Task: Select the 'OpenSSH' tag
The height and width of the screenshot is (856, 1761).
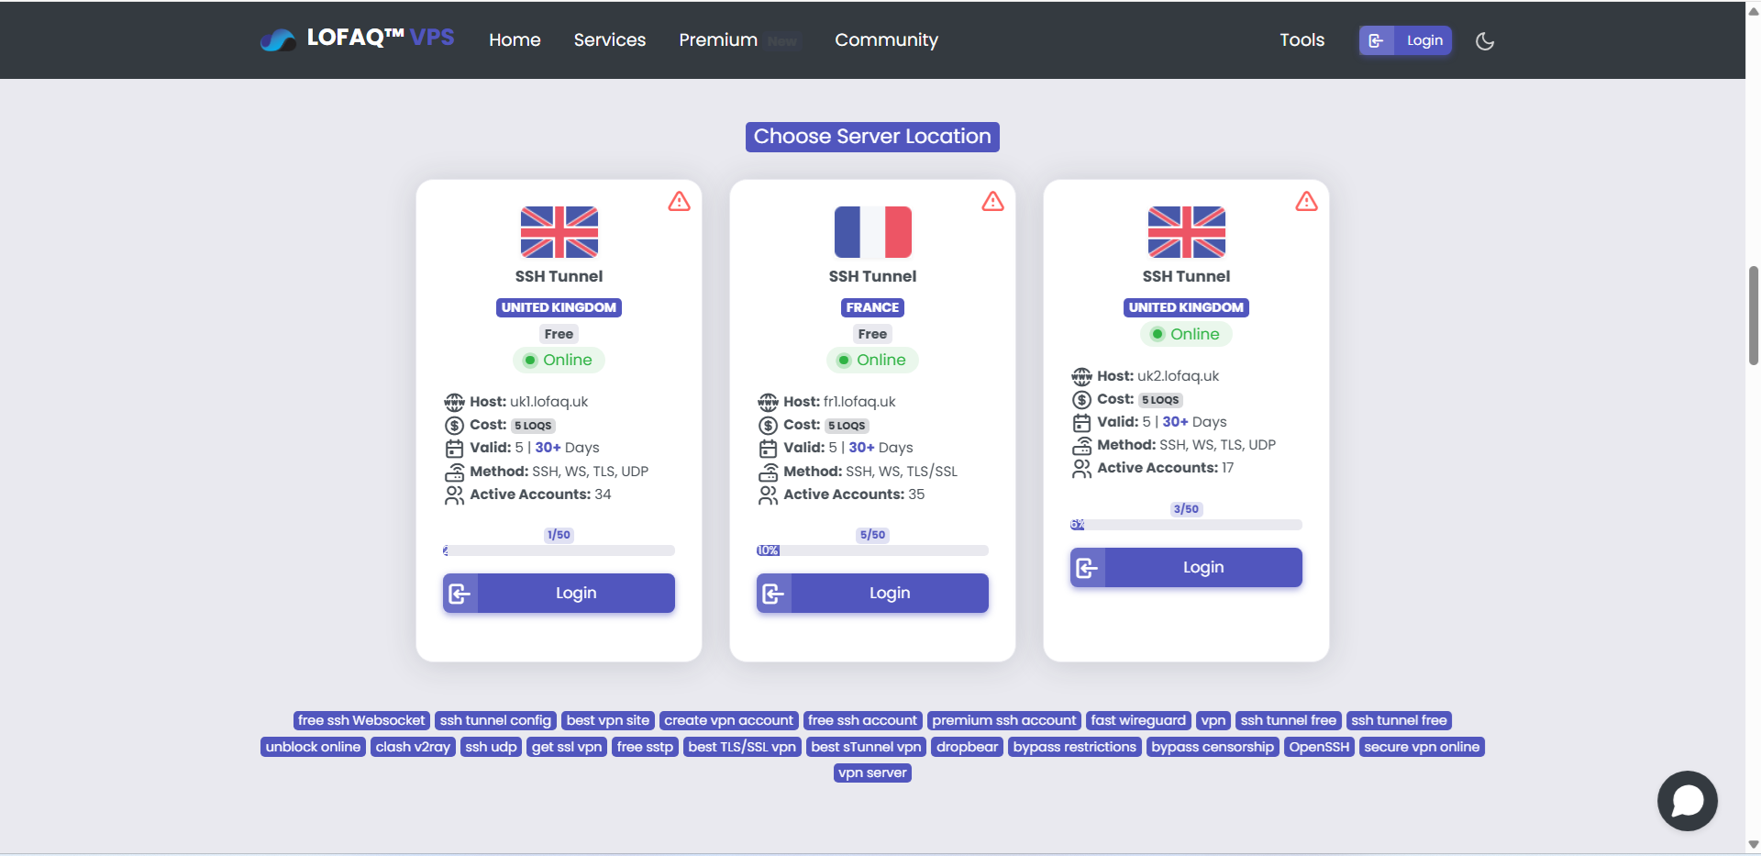Action: pos(1319,747)
